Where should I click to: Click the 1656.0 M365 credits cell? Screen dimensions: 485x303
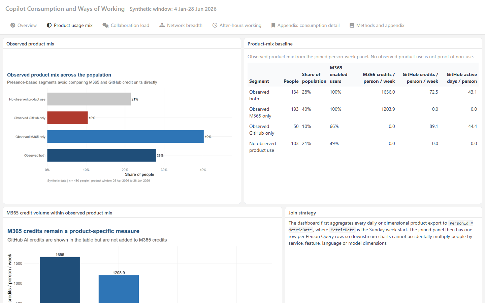pyautogui.click(x=388, y=92)
